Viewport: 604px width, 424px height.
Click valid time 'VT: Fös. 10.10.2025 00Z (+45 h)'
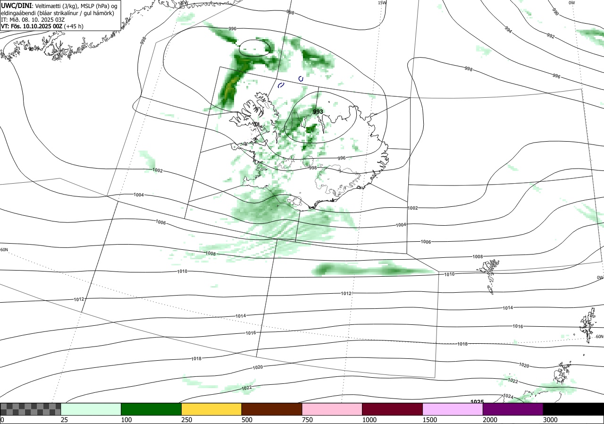[42, 26]
